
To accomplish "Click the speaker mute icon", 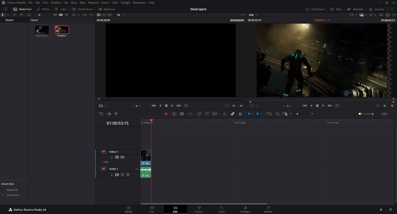I will tap(360, 114).
